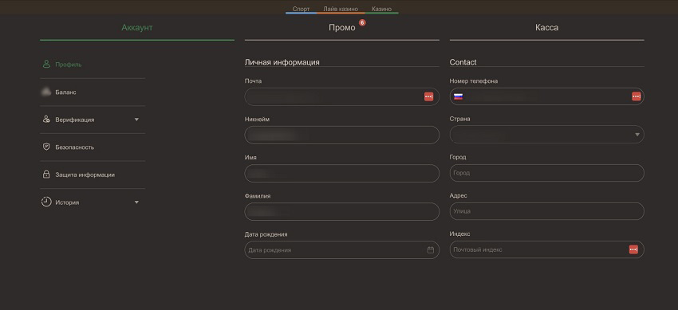
Task: Focus the Номер телефона input field
Action: click(547, 96)
